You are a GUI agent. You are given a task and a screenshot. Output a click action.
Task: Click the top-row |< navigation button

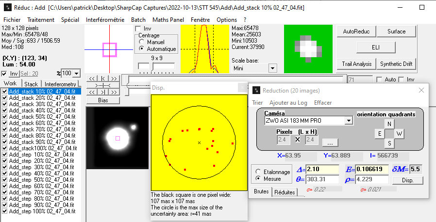[x=103, y=79]
